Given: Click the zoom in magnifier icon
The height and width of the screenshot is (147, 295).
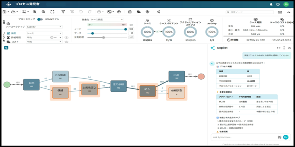Looking at the screenshot, I should [35, 12].
